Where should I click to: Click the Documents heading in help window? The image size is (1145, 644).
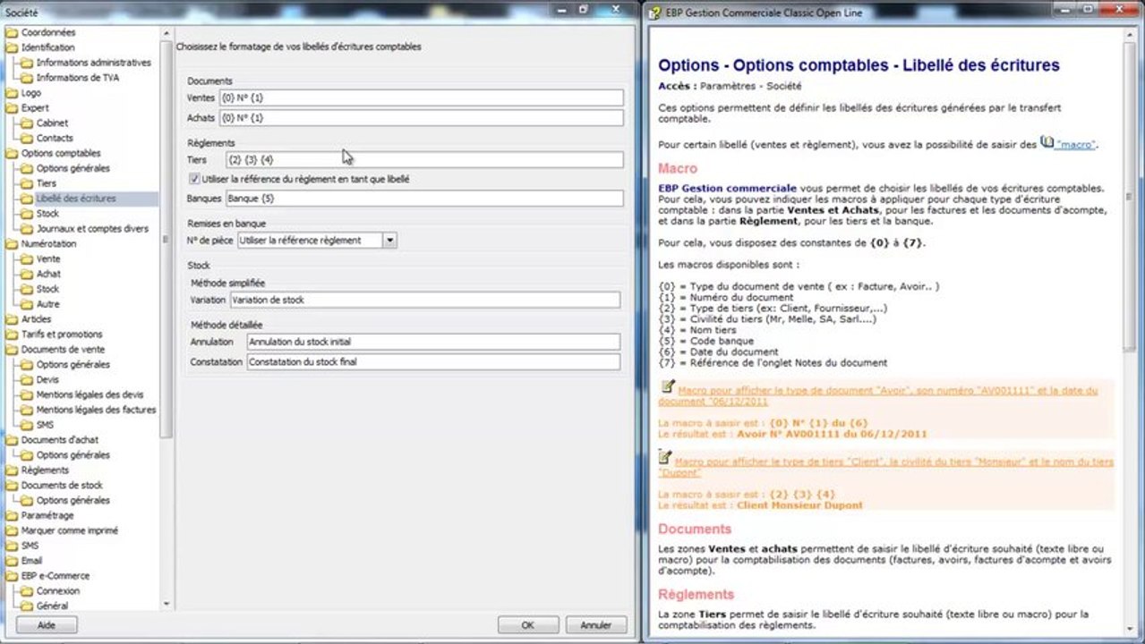(695, 529)
